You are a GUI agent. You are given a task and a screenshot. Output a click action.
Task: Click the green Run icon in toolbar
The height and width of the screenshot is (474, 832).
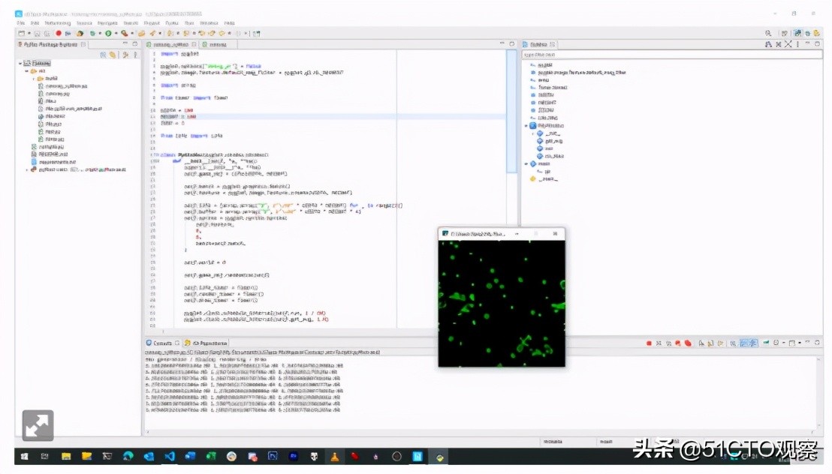pyautogui.click(x=108, y=34)
